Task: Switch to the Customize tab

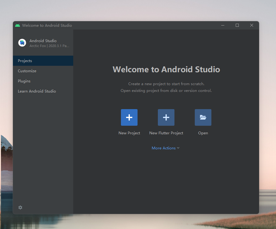Action: (43, 71)
